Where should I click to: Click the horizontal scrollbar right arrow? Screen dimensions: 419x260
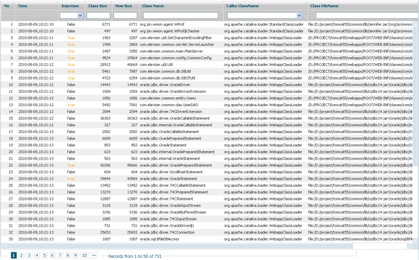[x=409, y=246]
